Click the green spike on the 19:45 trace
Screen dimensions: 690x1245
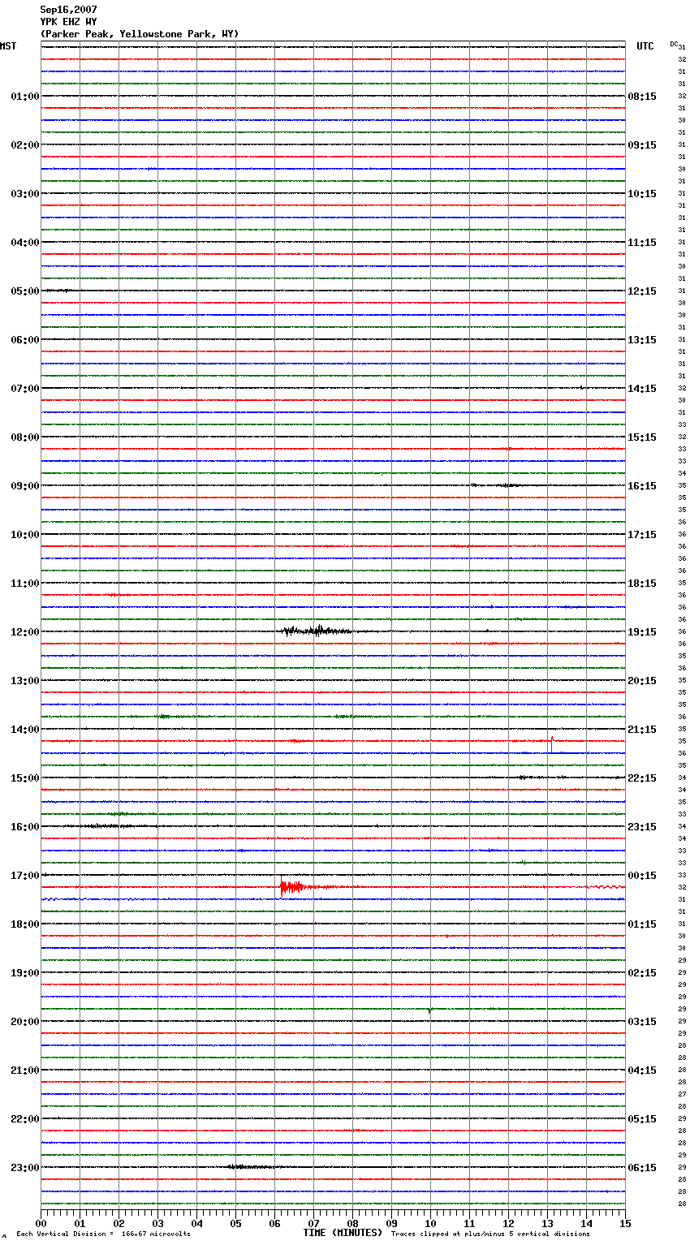tap(429, 1010)
